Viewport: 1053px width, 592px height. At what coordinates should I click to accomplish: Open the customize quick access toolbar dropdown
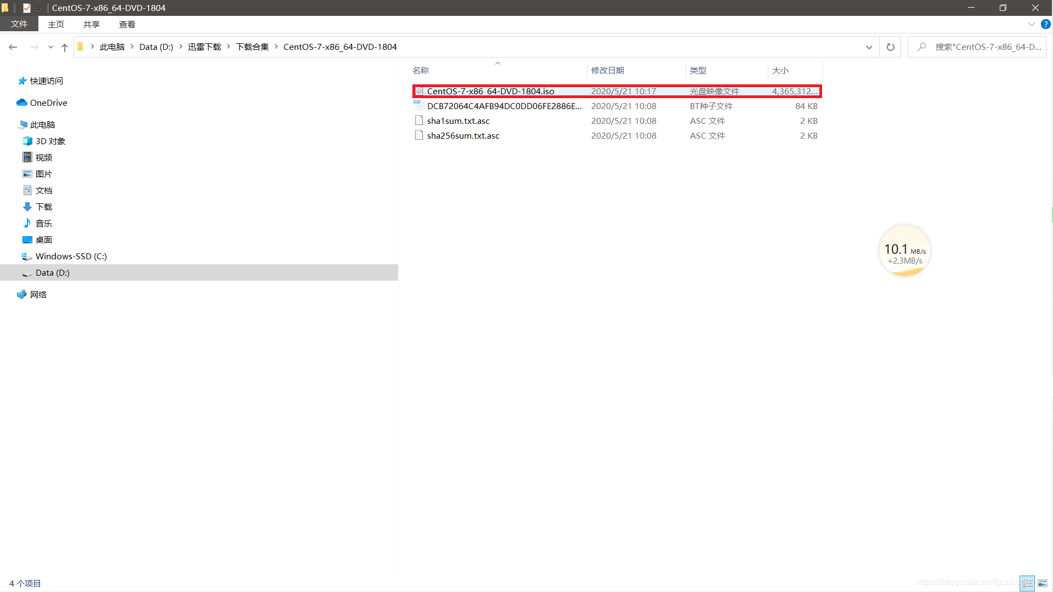39,8
